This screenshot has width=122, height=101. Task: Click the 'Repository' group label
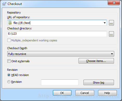(x=14, y=12)
